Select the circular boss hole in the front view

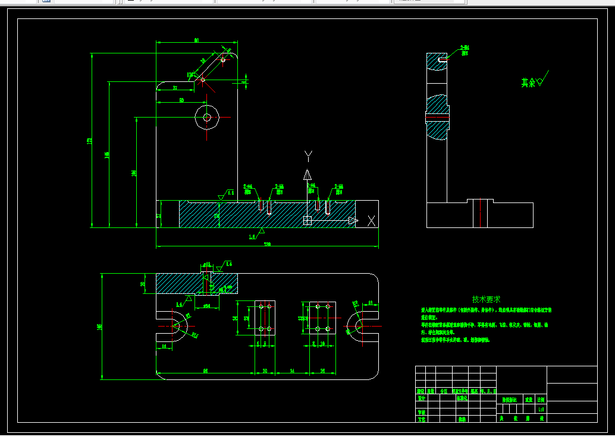pos(207,117)
